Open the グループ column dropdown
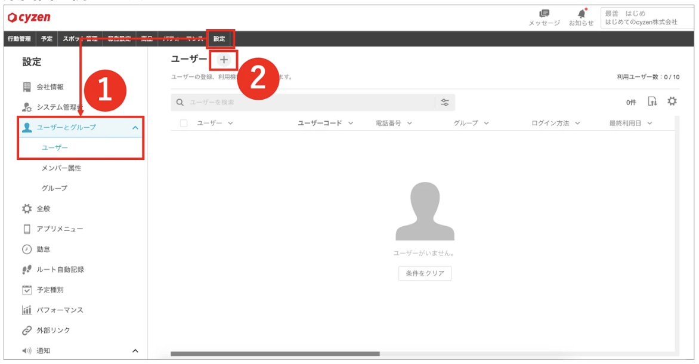The height and width of the screenshot is (364, 699). point(486,123)
